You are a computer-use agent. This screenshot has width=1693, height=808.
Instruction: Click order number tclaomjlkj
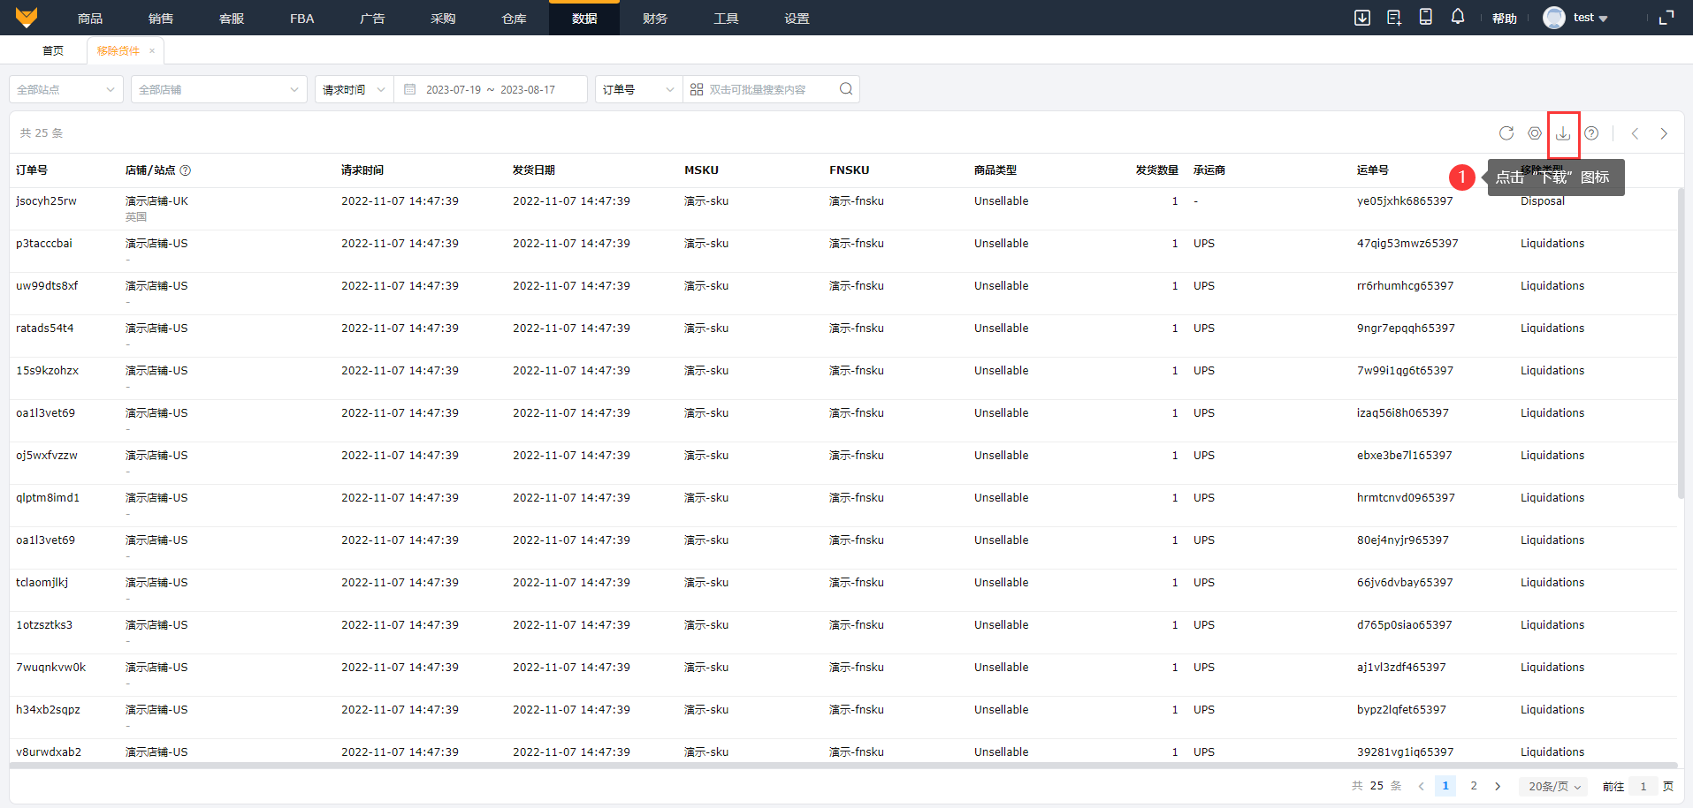(42, 583)
